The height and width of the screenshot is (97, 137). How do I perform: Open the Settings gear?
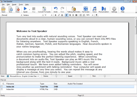pyautogui.click(x=114, y=10)
